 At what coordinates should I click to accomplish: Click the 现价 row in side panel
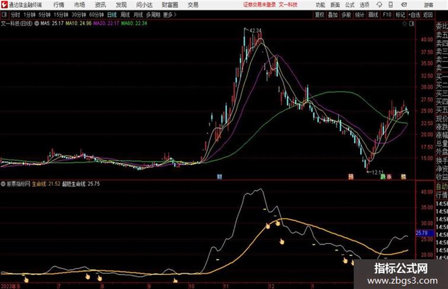[x=442, y=119]
